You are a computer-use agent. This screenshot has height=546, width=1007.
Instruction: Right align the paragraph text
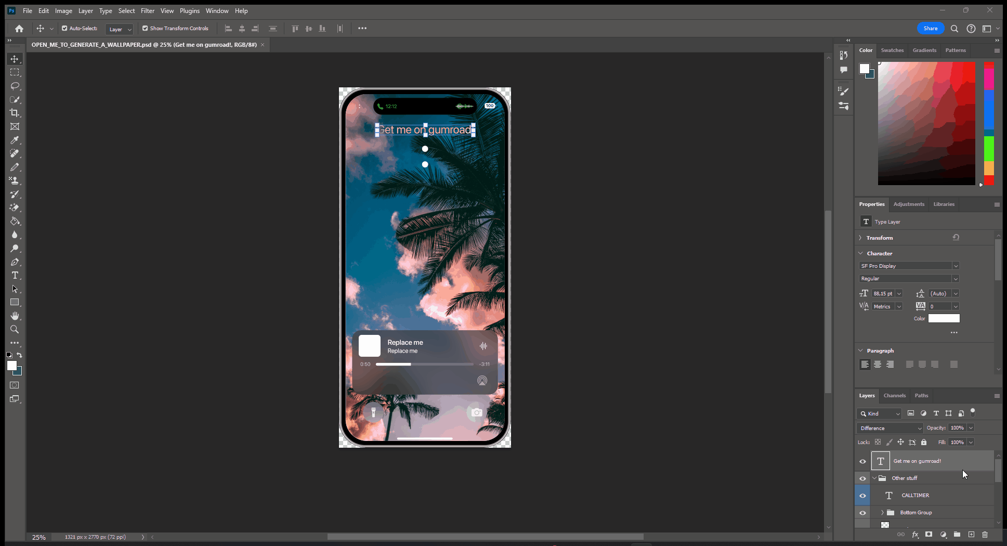click(890, 365)
